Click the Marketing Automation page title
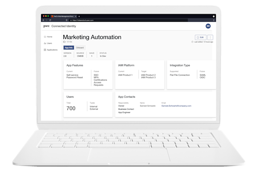The image size is (257, 173). point(92,37)
